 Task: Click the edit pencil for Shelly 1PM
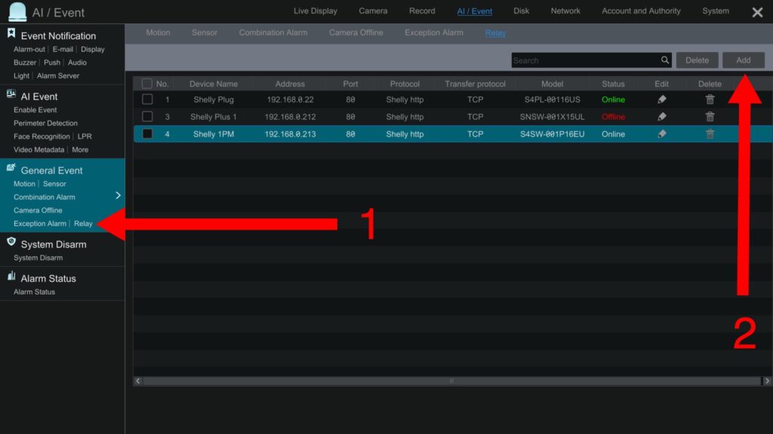[x=661, y=134]
